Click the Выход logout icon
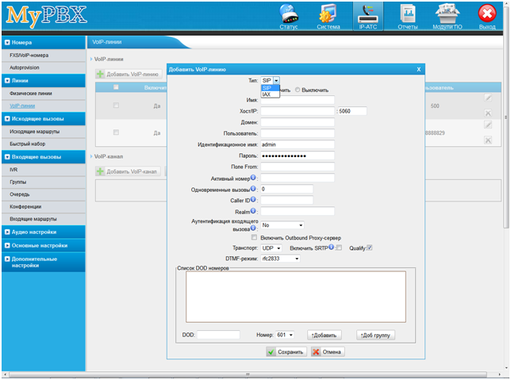 click(x=487, y=17)
